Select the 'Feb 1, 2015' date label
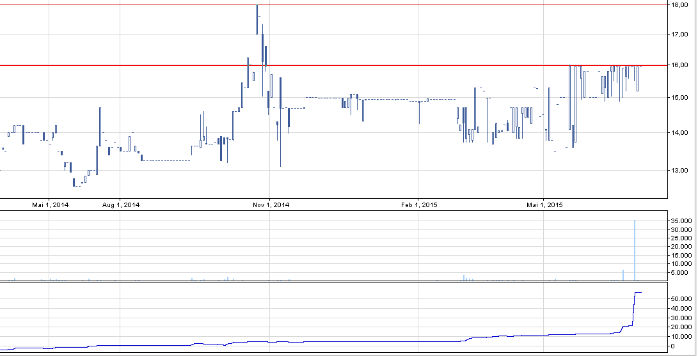This screenshot has width=698, height=356. 419,205
